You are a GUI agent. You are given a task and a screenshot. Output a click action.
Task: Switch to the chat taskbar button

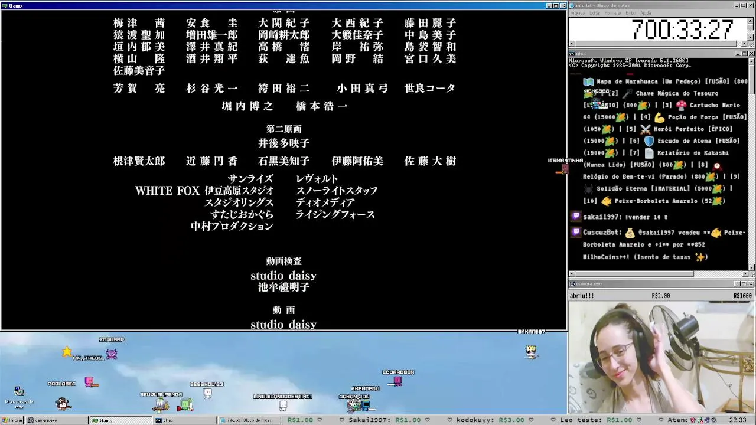click(184, 420)
